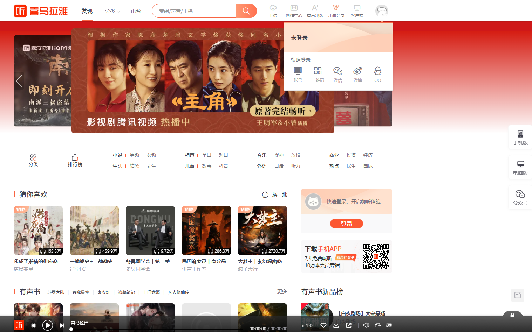
Task: Download the current track from the player bar
Action: click(336, 325)
